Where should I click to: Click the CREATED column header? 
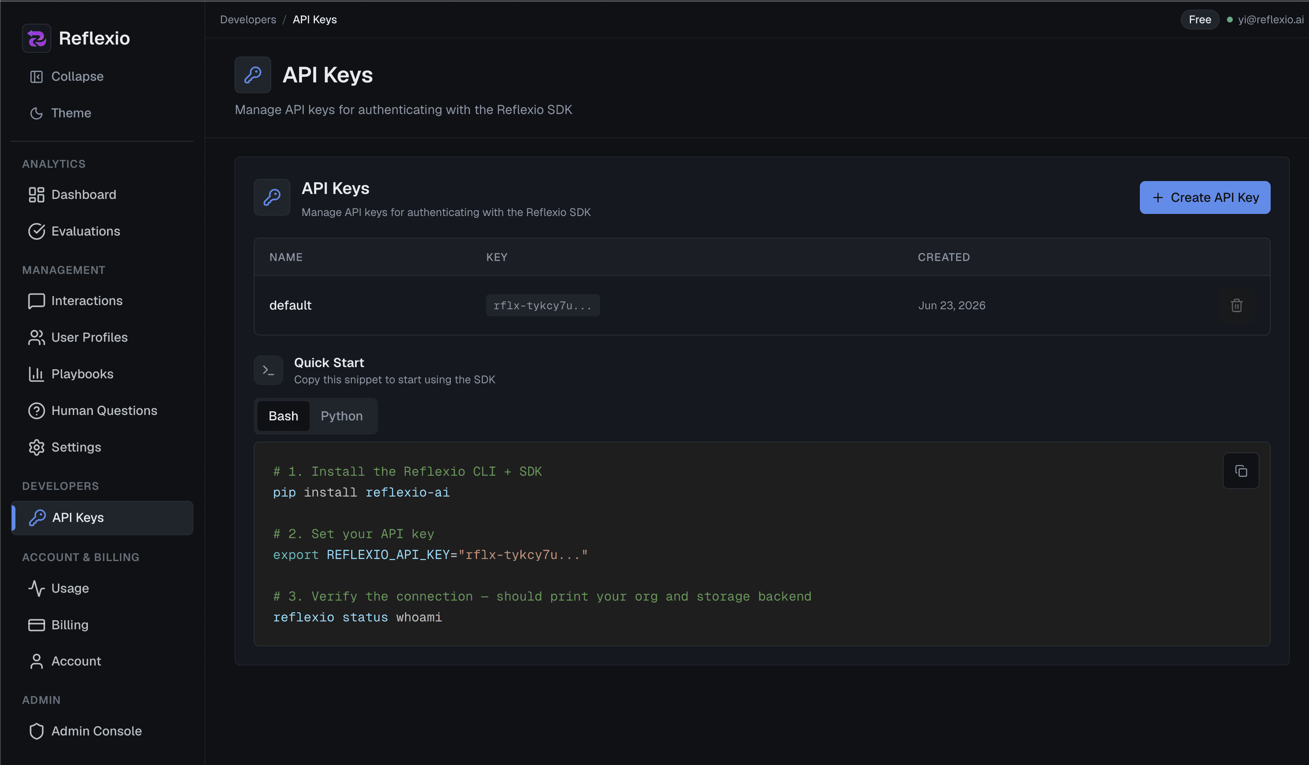coord(943,257)
